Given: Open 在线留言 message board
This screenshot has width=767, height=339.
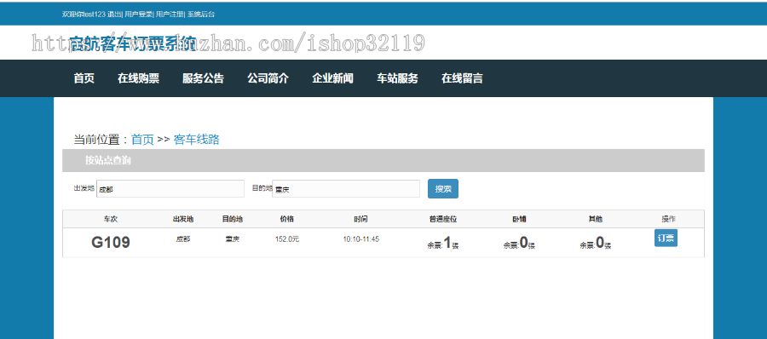Looking at the screenshot, I should click(x=462, y=78).
